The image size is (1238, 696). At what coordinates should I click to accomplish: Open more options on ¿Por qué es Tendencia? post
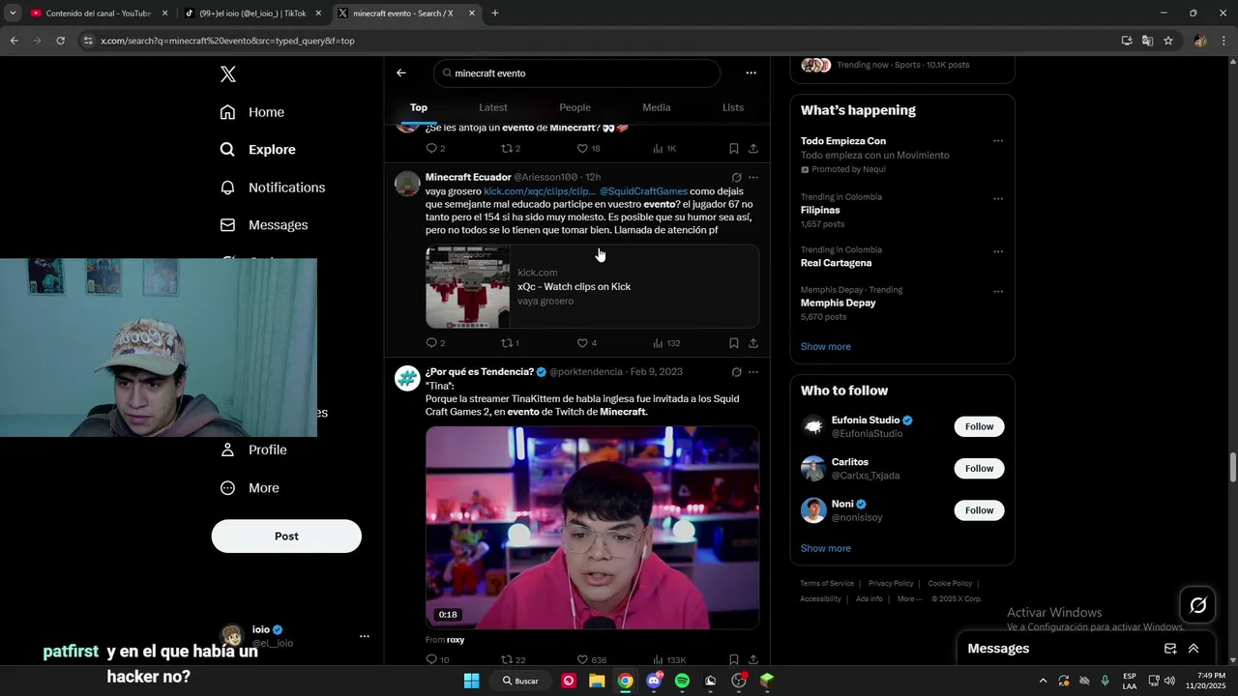point(753,372)
